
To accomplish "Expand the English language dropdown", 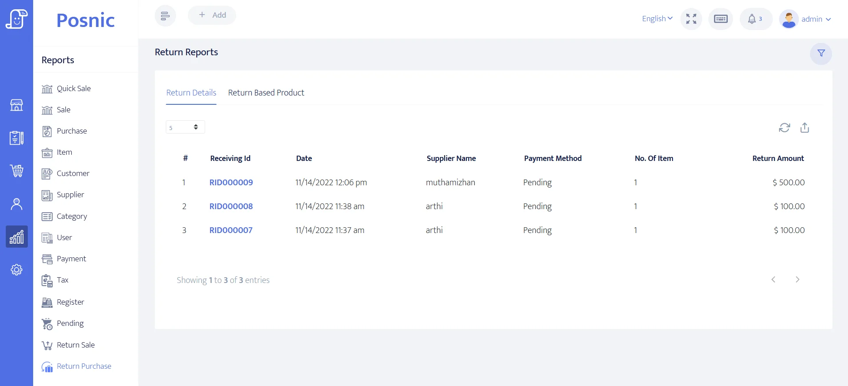I will click(x=657, y=19).
